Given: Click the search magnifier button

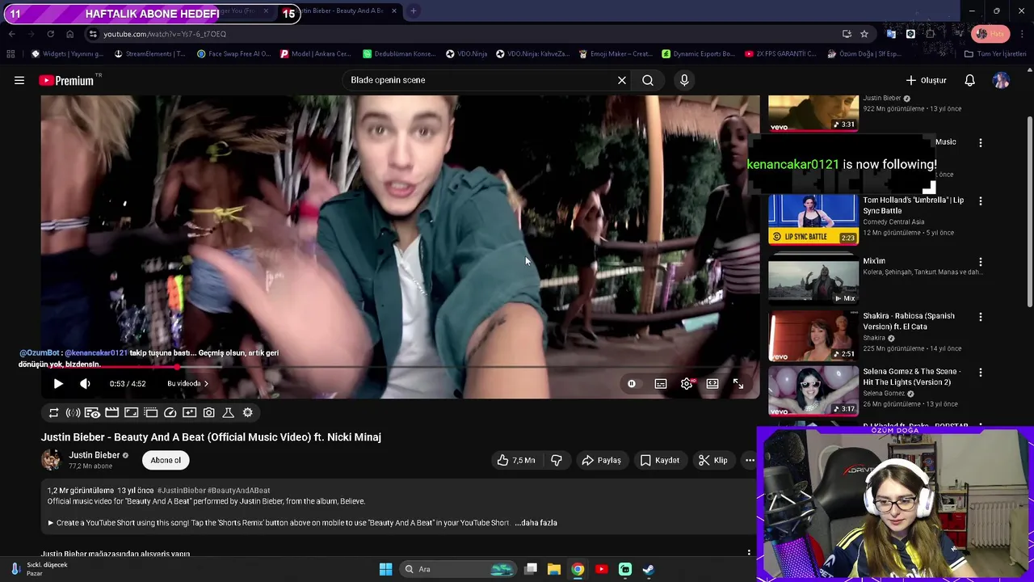Looking at the screenshot, I should pos(648,80).
